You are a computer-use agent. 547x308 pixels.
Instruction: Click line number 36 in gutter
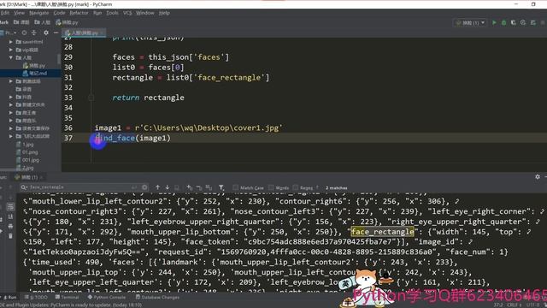tap(68, 127)
